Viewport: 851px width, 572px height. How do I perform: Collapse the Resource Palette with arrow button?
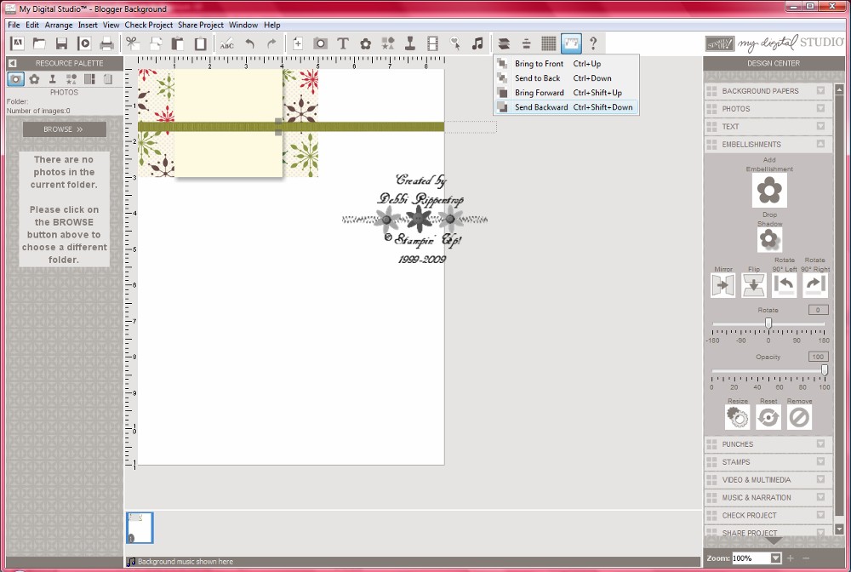[x=13, y=63]
